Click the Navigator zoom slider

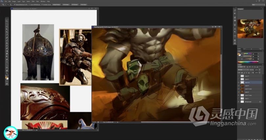point(252,49)
